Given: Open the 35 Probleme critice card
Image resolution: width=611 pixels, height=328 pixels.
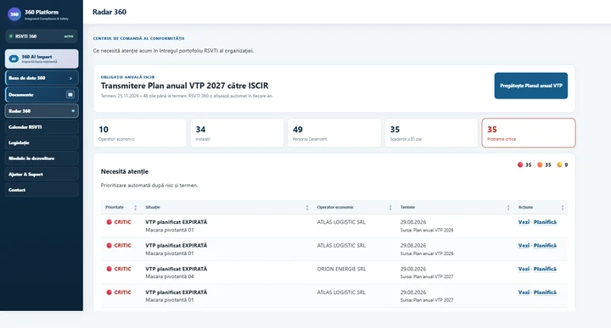Looking at the screenshot, I should point(529,133).
